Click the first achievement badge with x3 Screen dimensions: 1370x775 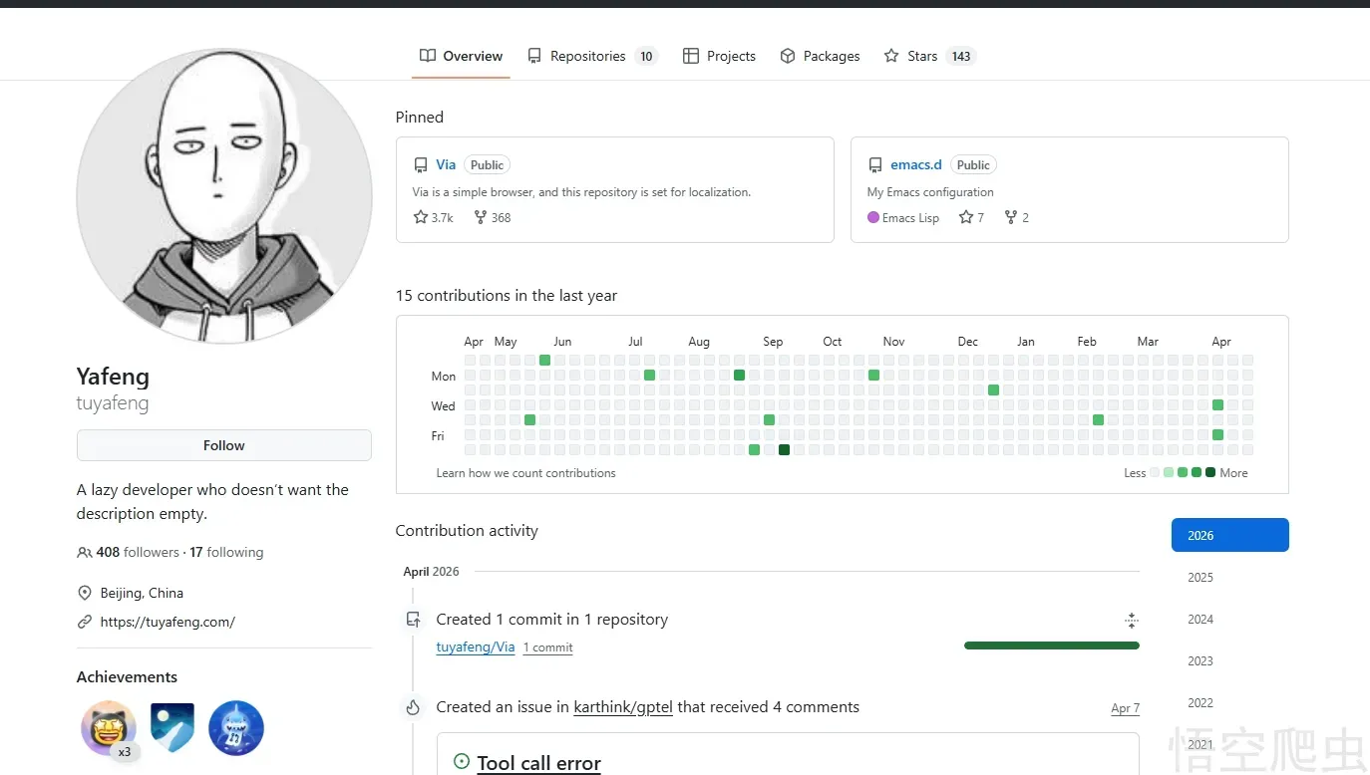tap(109, 728)
